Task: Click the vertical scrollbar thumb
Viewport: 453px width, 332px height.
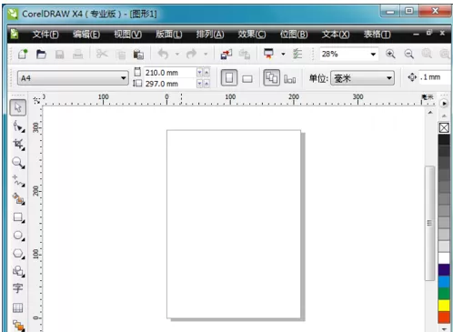Action: pyautogui.click(x=429, y=223)
